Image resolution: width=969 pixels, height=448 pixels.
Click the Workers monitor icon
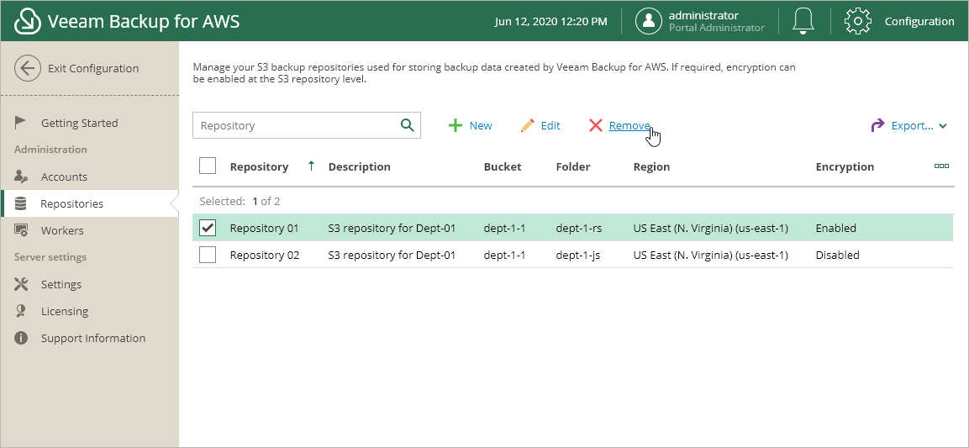point(21,230)
